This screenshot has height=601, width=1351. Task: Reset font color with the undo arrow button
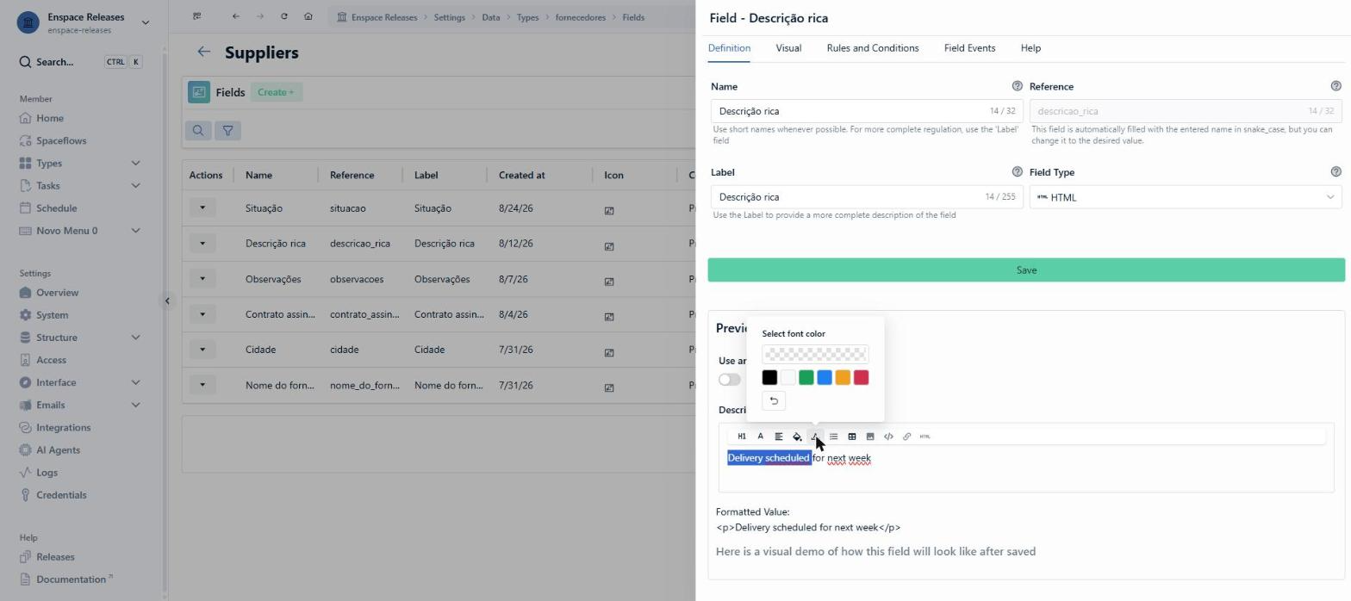tap(774, 400)
